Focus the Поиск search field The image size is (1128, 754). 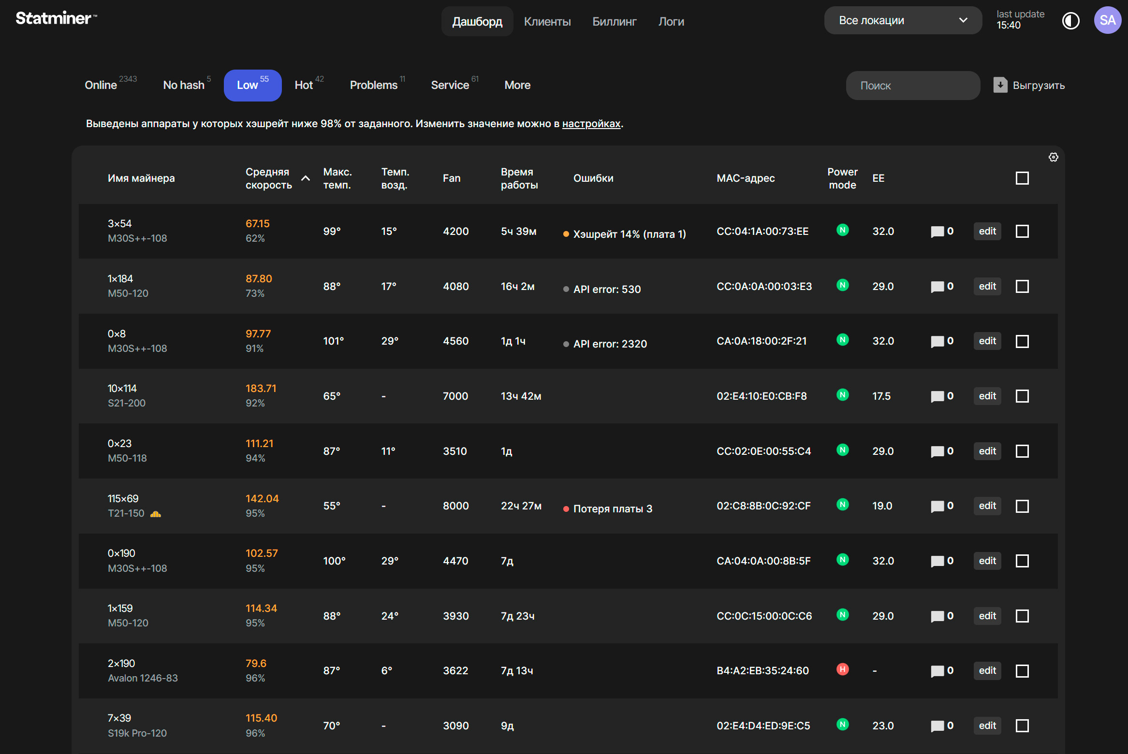click(x=913, y=86)
